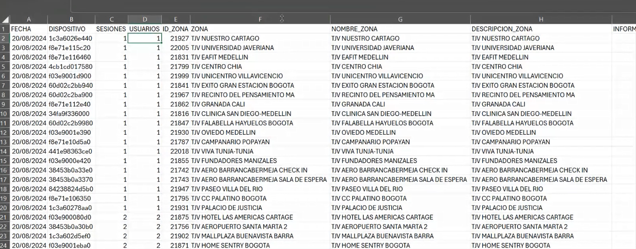Select device cell f03e900080d0
This screenshot has width=636, height=249.
[x=71, y=217]
